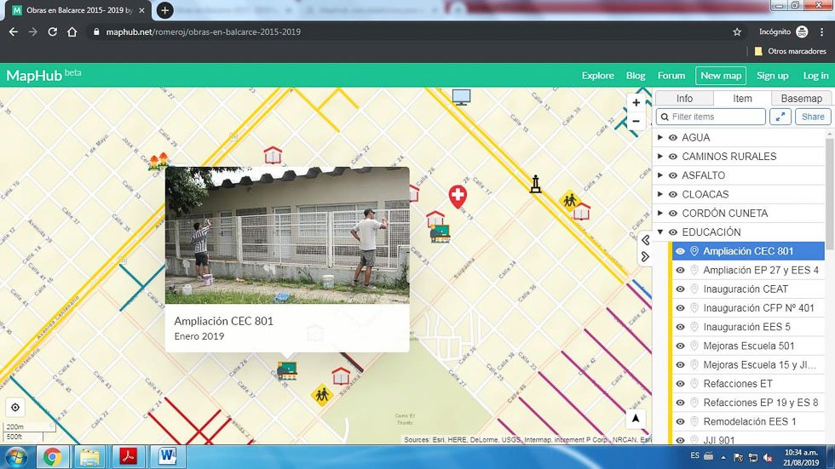
Task: Expand the CORDÓN CUNETA group
Action: tap(660, 214)
